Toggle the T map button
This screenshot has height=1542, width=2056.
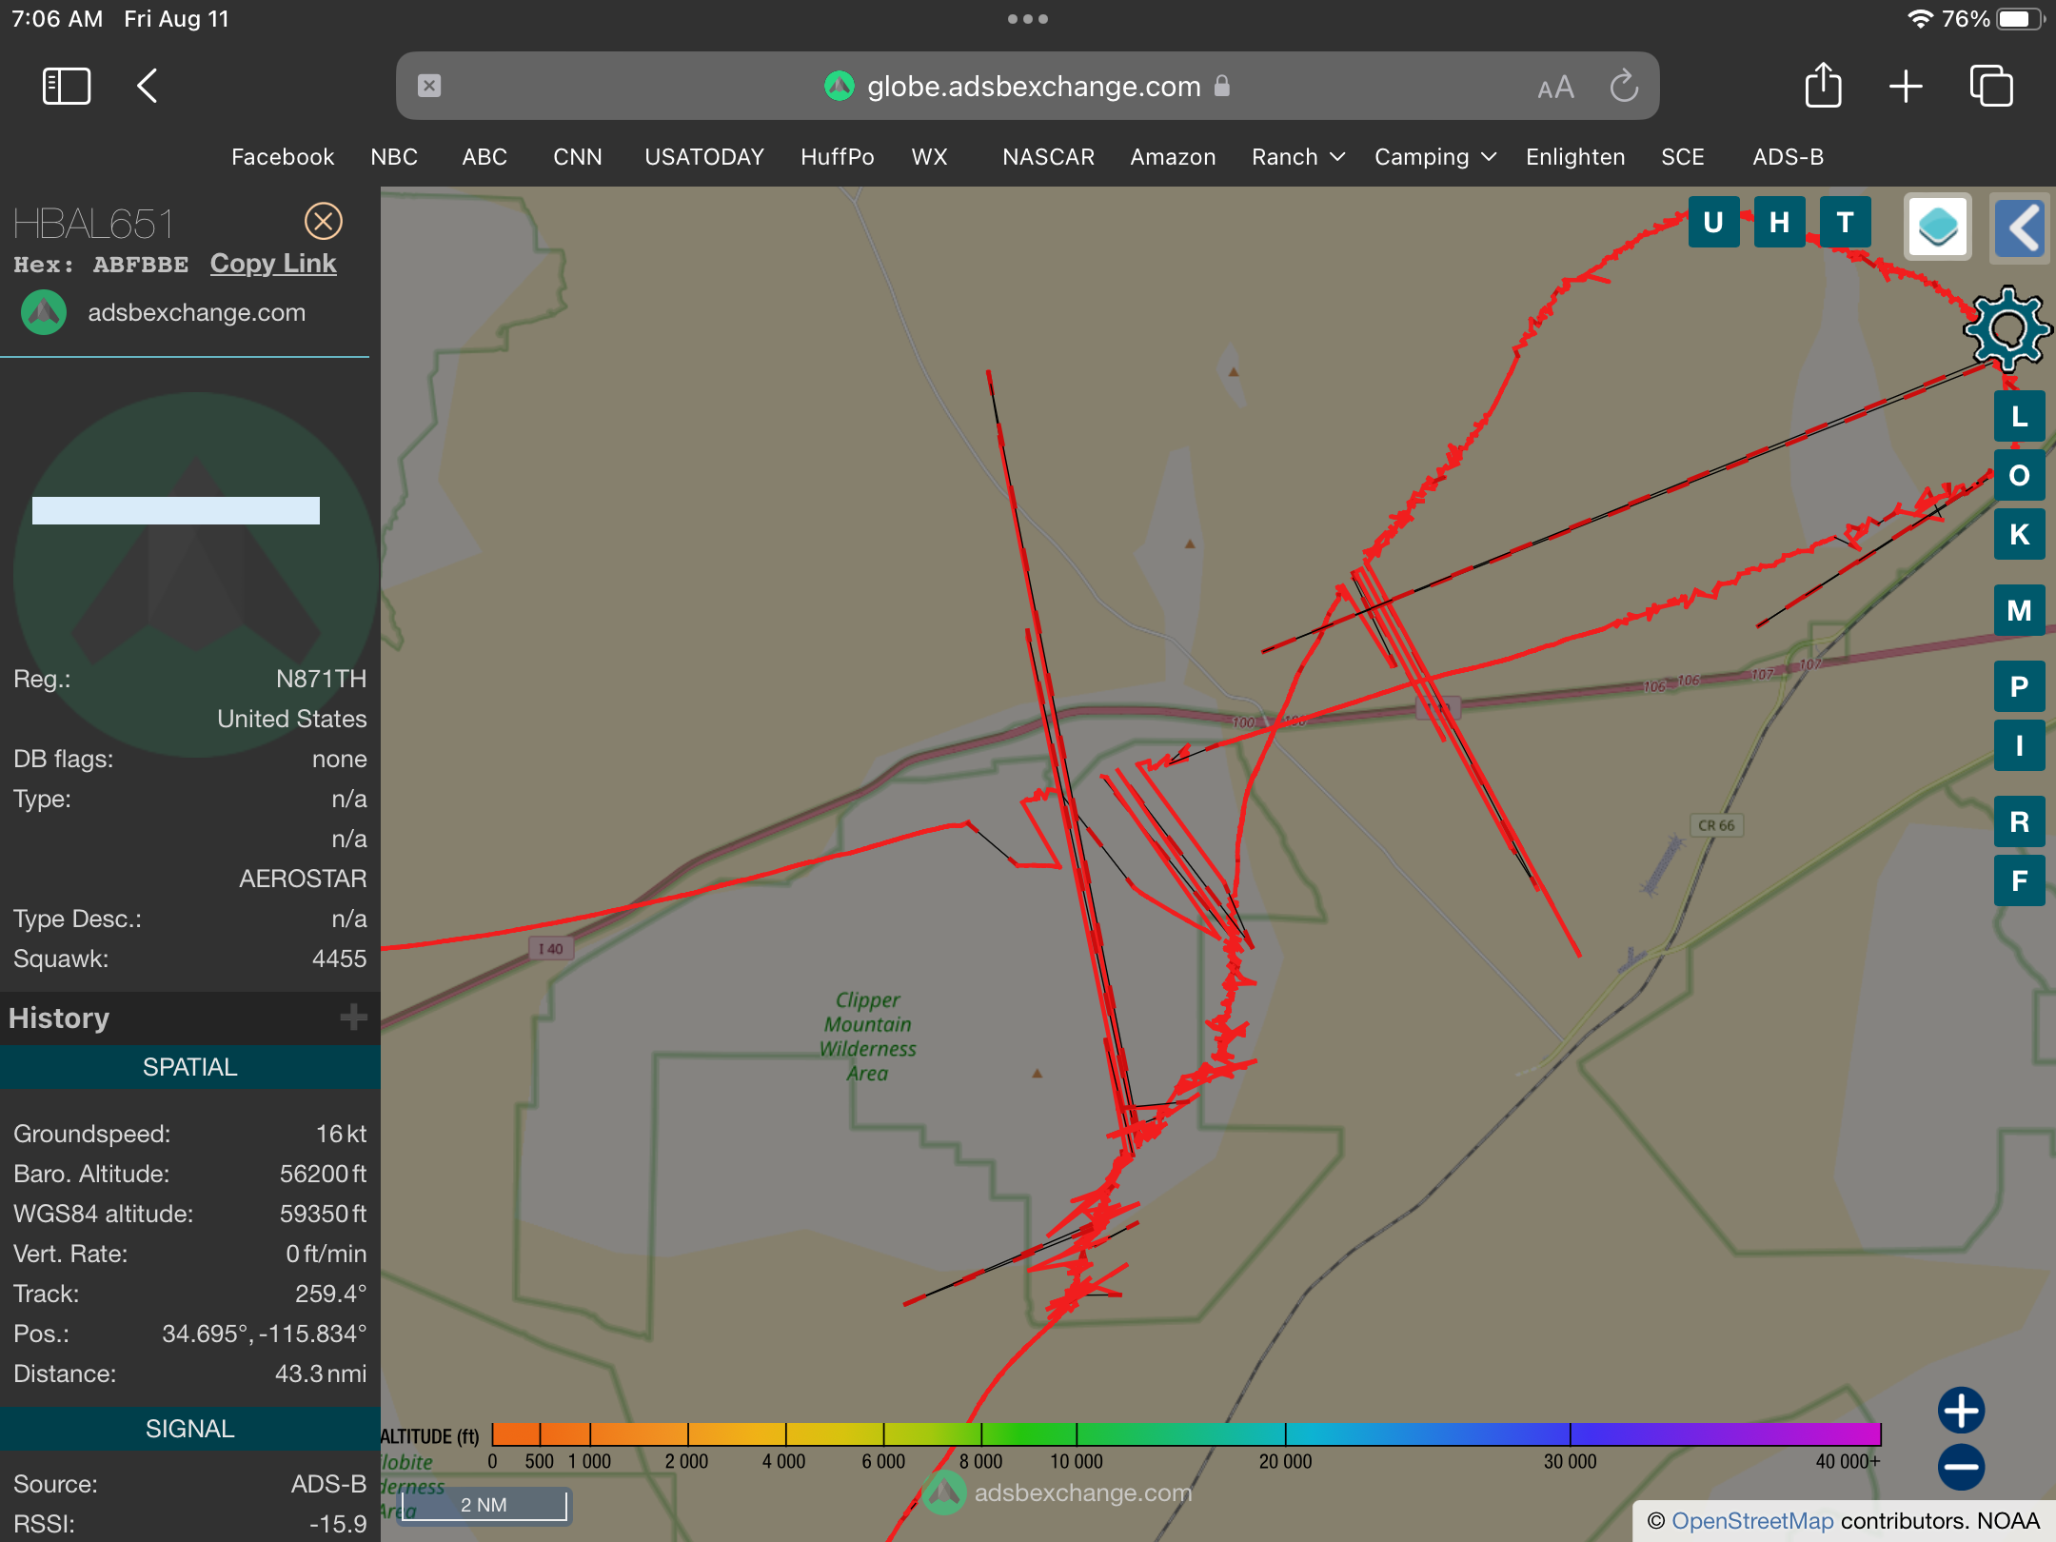click(1845, 223)
